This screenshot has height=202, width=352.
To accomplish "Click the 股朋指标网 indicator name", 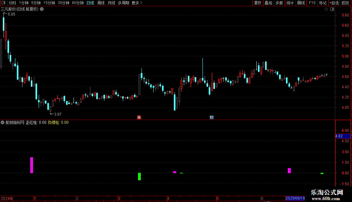I will [x=15, y=122].
